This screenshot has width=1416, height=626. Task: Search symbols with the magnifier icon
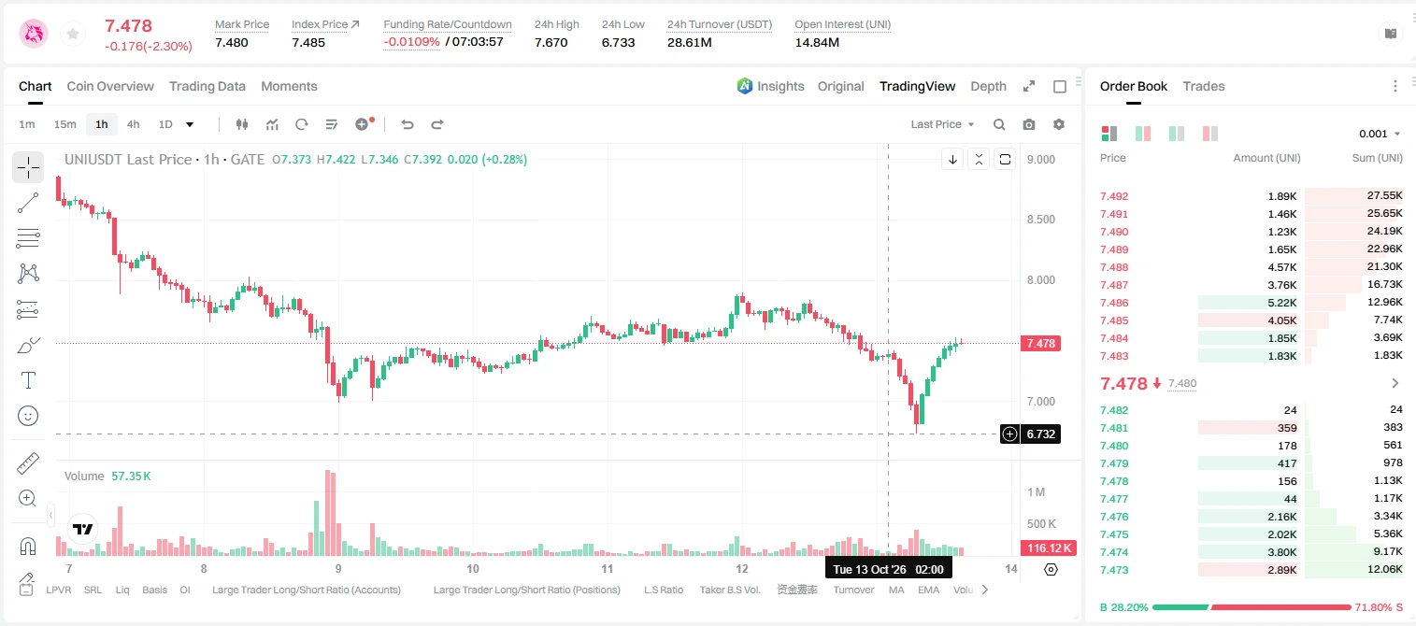coord(999,124)
